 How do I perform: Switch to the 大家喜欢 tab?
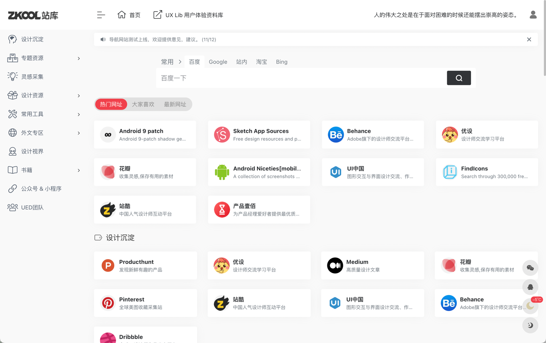tap(143, 104)
